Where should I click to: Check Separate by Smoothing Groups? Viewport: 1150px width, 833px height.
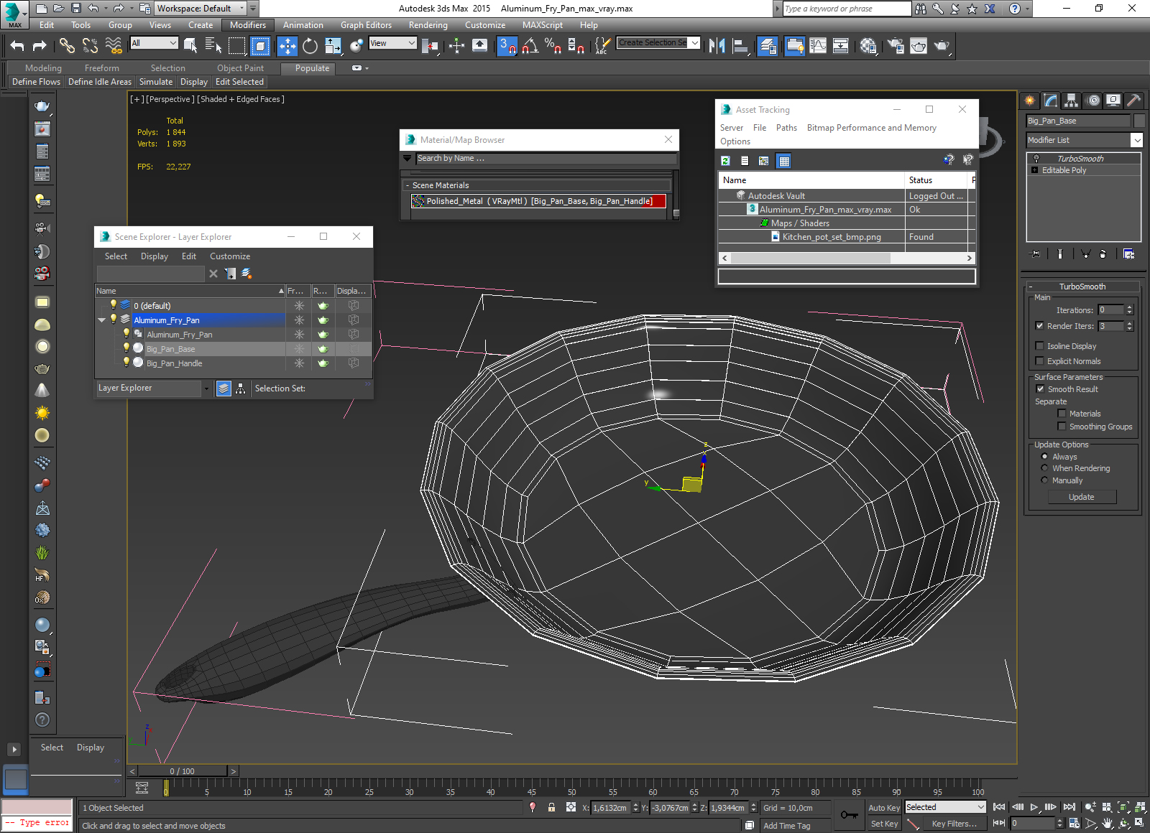coord(1062,426)
